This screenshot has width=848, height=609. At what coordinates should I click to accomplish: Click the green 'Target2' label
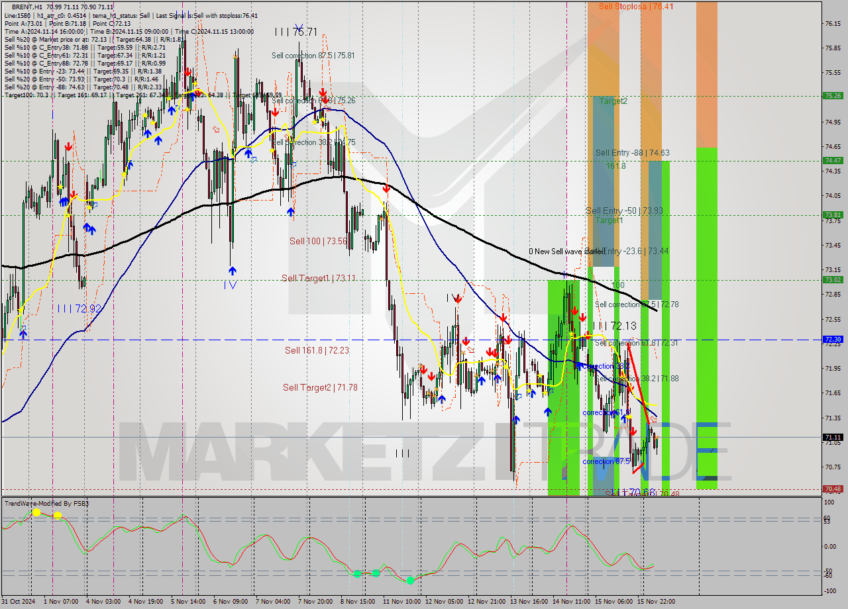click(613, 101)
